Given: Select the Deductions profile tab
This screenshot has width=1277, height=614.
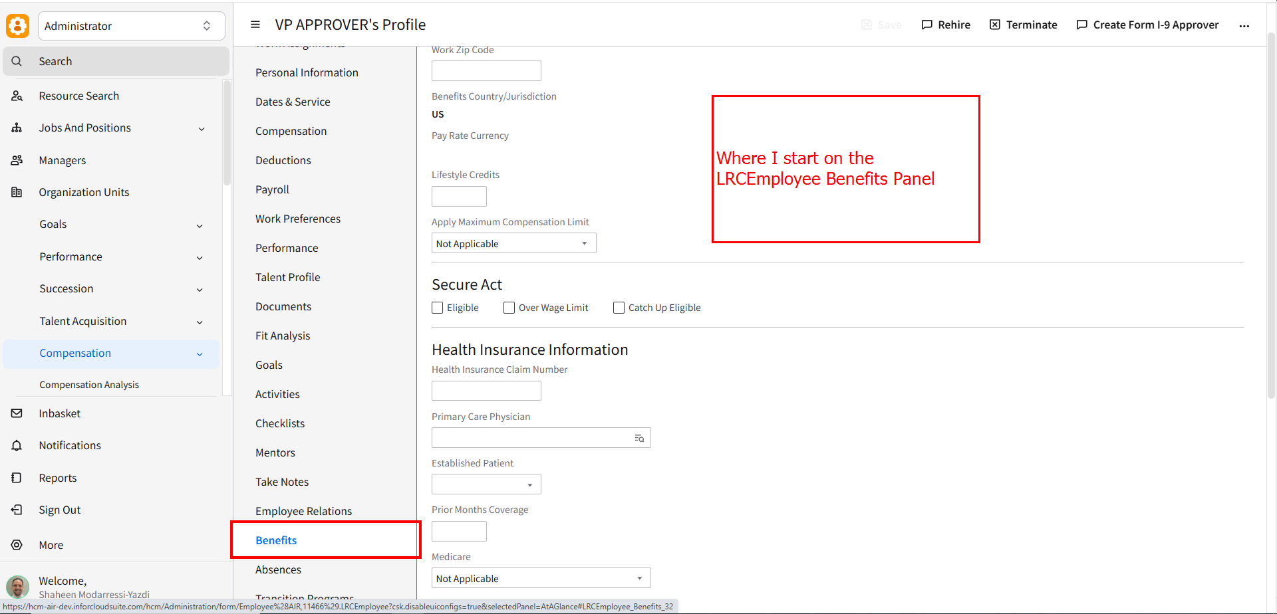Looking at the screenshot, I should (283, 160).
